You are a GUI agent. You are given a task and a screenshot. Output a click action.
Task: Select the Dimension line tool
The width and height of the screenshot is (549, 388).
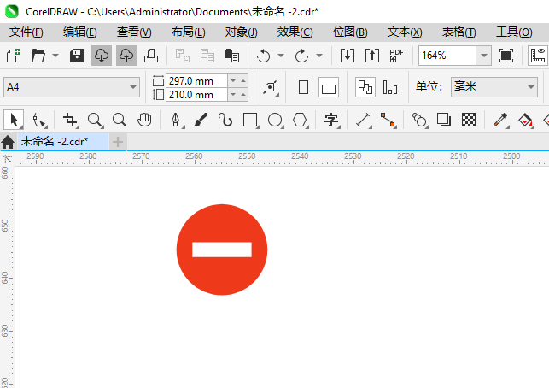coord(364,120)
